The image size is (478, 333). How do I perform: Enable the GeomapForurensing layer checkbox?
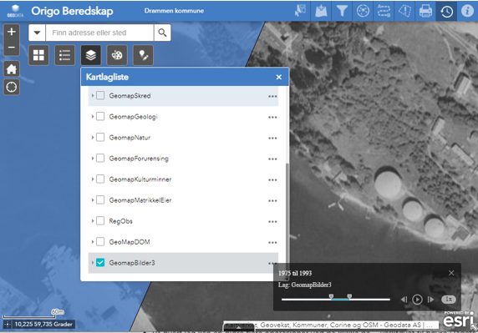[100, 159]
